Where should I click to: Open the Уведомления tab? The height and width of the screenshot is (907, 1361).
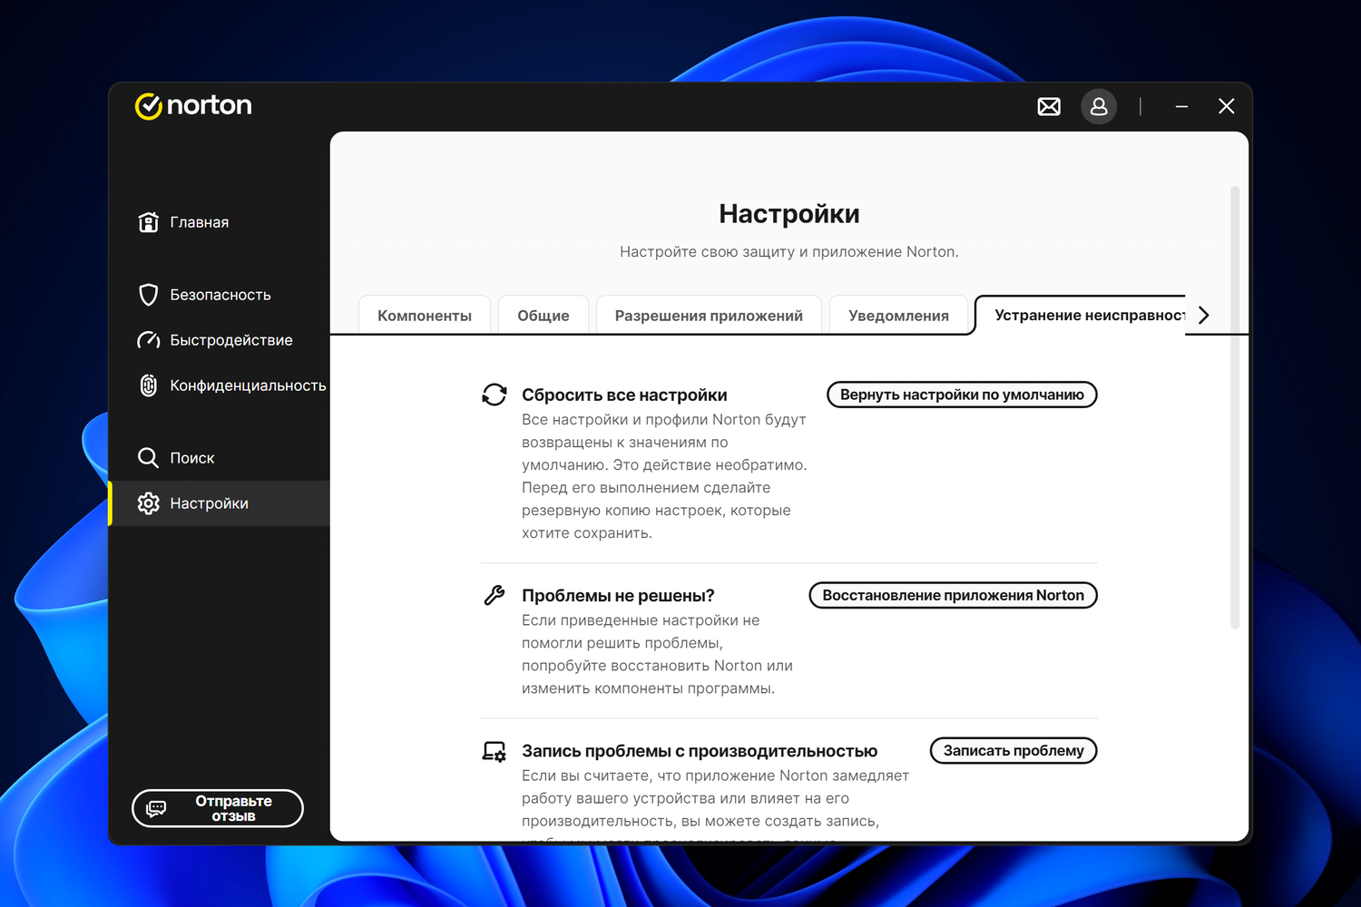898,315
